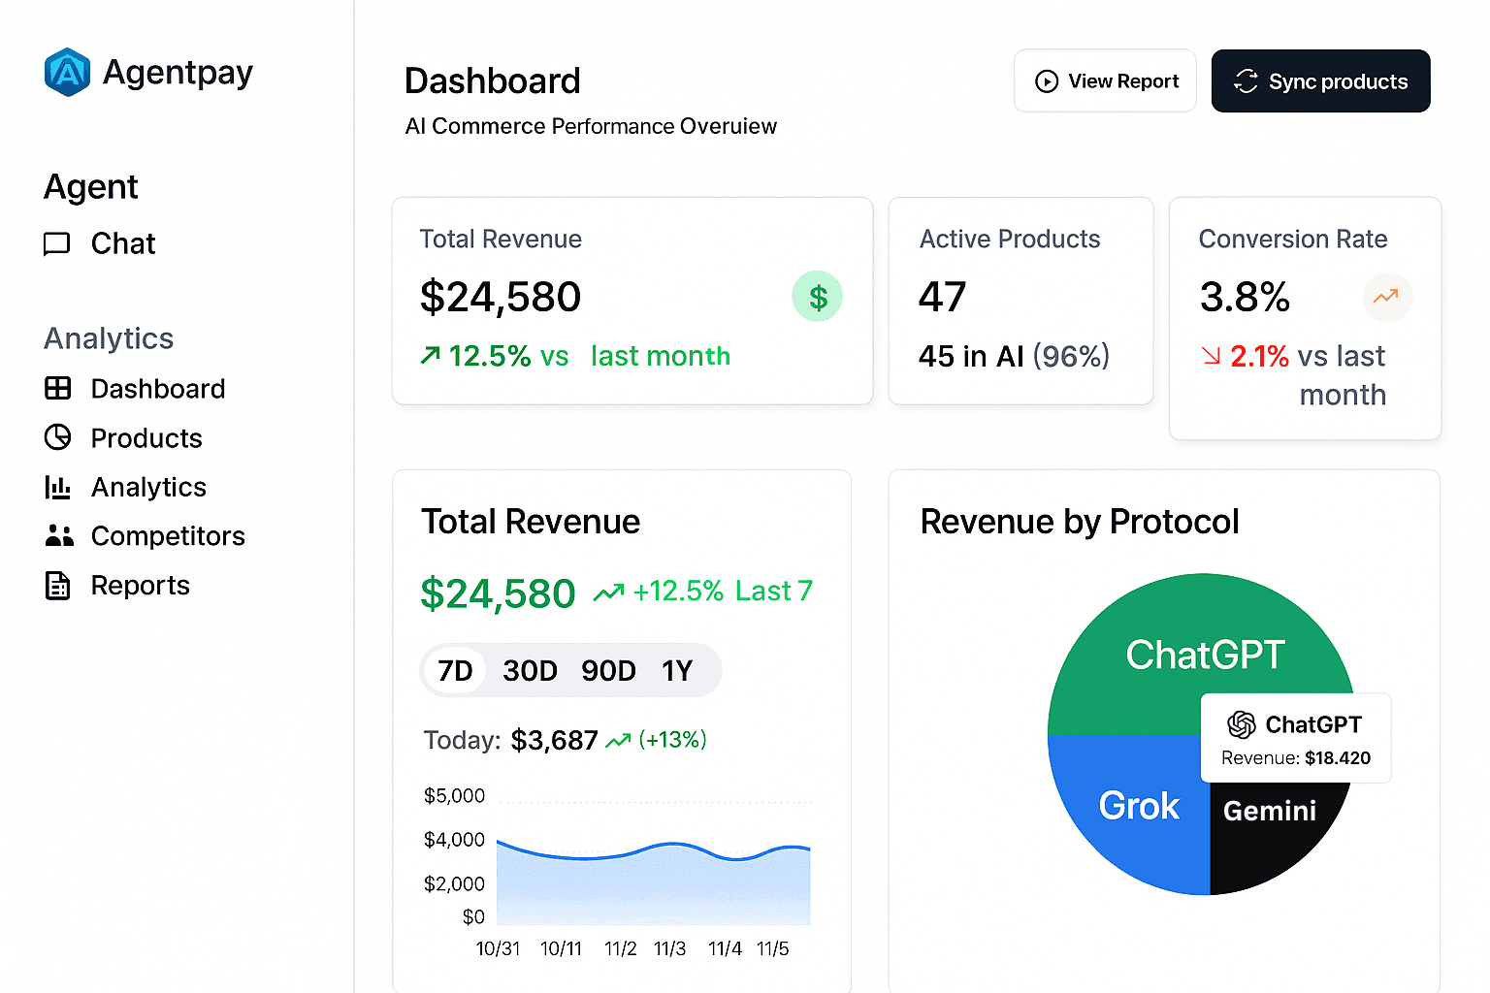Click the AI Commerce Performance Overview subtitle
Image resolution: width=1490 pixels, height=993 pixels.
(x=591, y=127)
